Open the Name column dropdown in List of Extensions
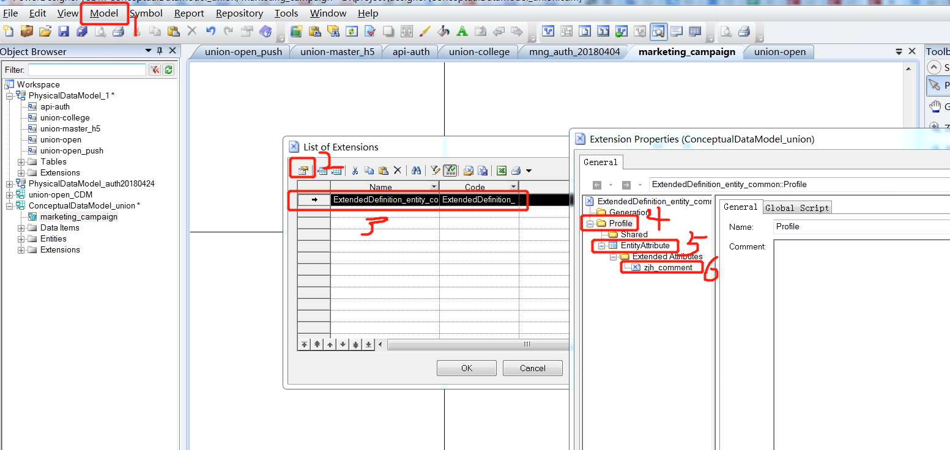Screen dimensions: 950x450 434,186
